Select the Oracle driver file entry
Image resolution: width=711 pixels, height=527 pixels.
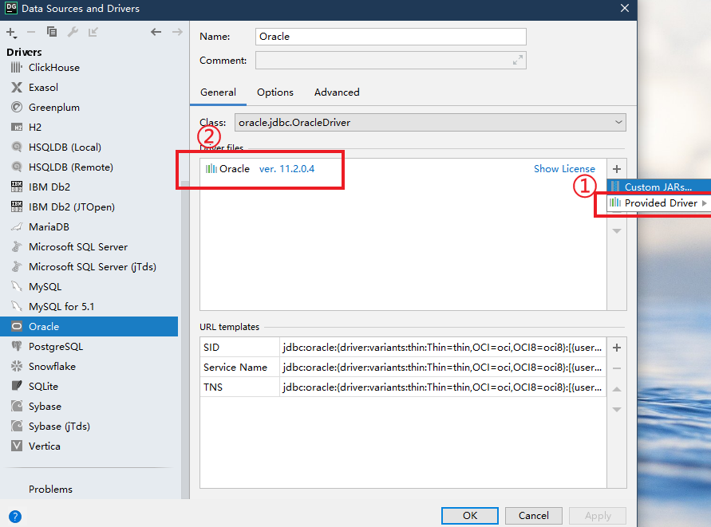(x=403, y=169)
